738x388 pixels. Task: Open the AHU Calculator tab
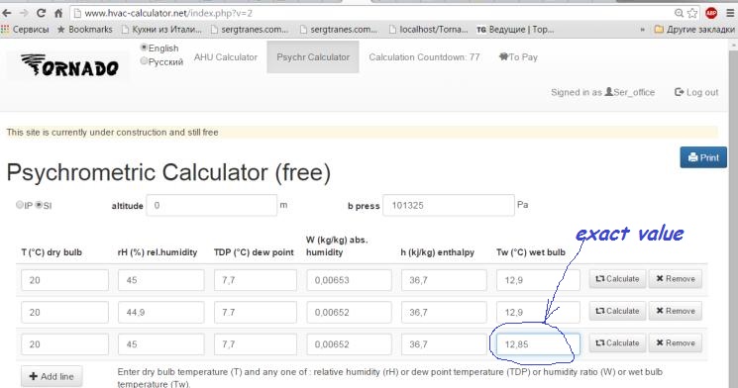click(x=226, y=56)
